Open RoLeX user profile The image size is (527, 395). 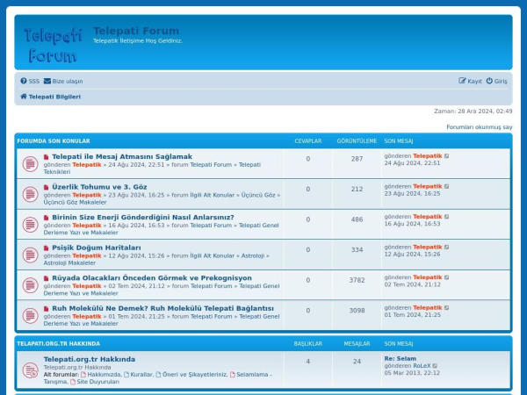coord(422,366)
